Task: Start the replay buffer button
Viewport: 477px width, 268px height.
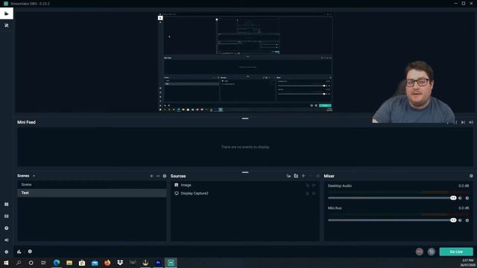Action: coord(432,252)
